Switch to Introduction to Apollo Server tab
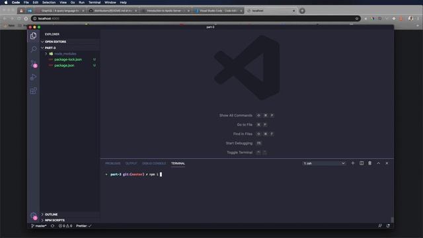This screenshot has height=238, width=423. point(165,11)
